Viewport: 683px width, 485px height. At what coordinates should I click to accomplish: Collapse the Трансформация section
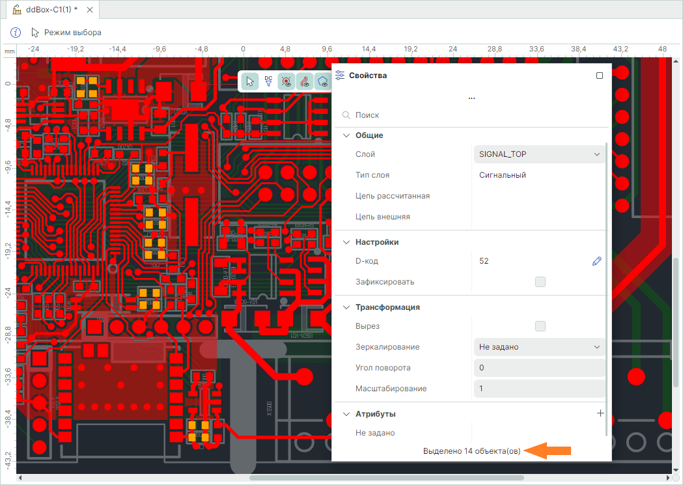coord(346,307)
